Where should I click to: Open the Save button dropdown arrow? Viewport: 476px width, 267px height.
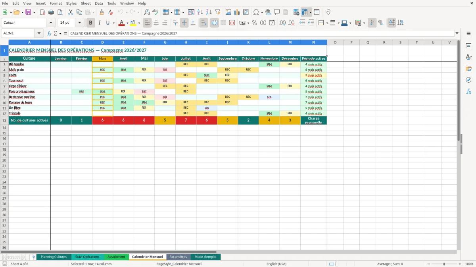pyautogui.click(x=34, y=12)
